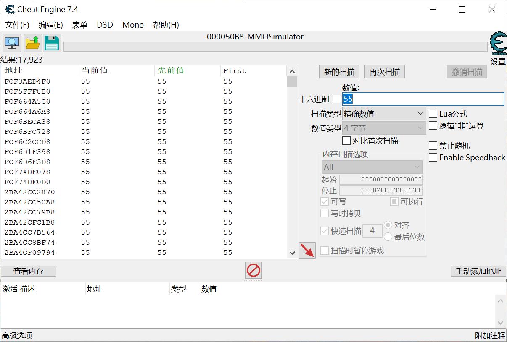Enable the 禁止随机 checkbox
The width and height of the screenshot is (507, 342).
(433, 146)
